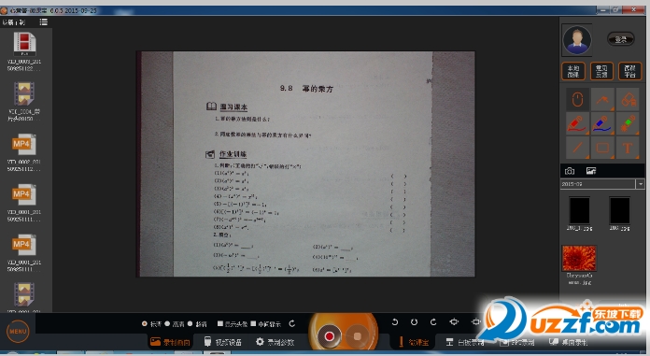The height and width of the screenshot is (356, 650).
Task: Toggle the second display checkbox
Action: point(253,323)
